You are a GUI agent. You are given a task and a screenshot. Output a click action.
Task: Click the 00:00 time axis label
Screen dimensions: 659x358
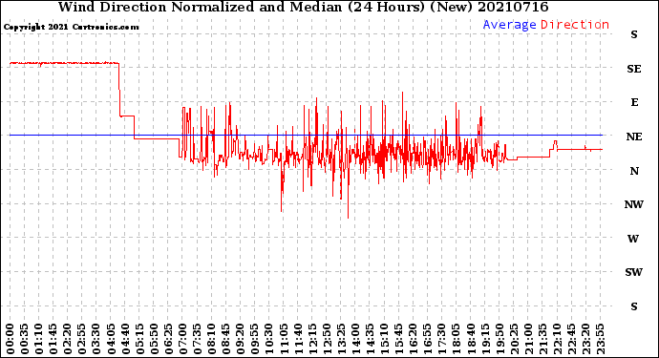coord(11,339)
